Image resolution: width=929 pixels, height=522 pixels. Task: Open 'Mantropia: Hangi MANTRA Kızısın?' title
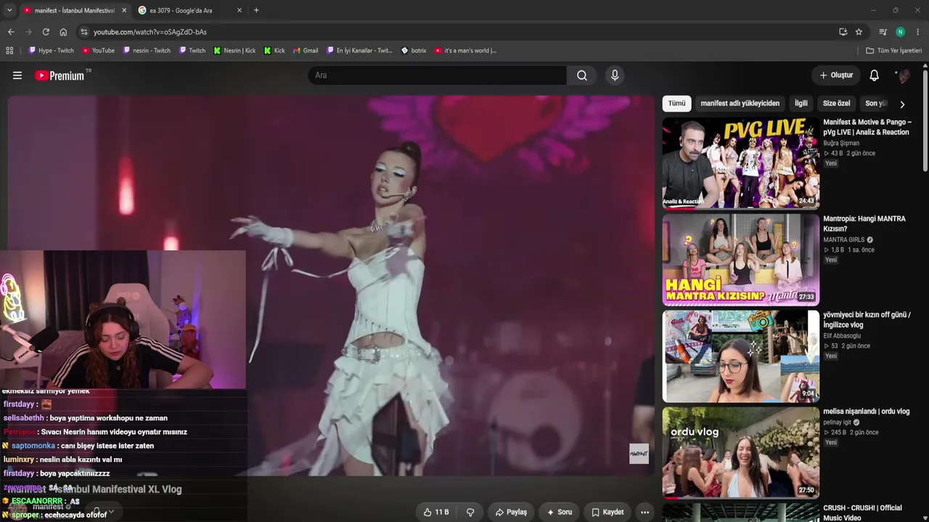864,224
